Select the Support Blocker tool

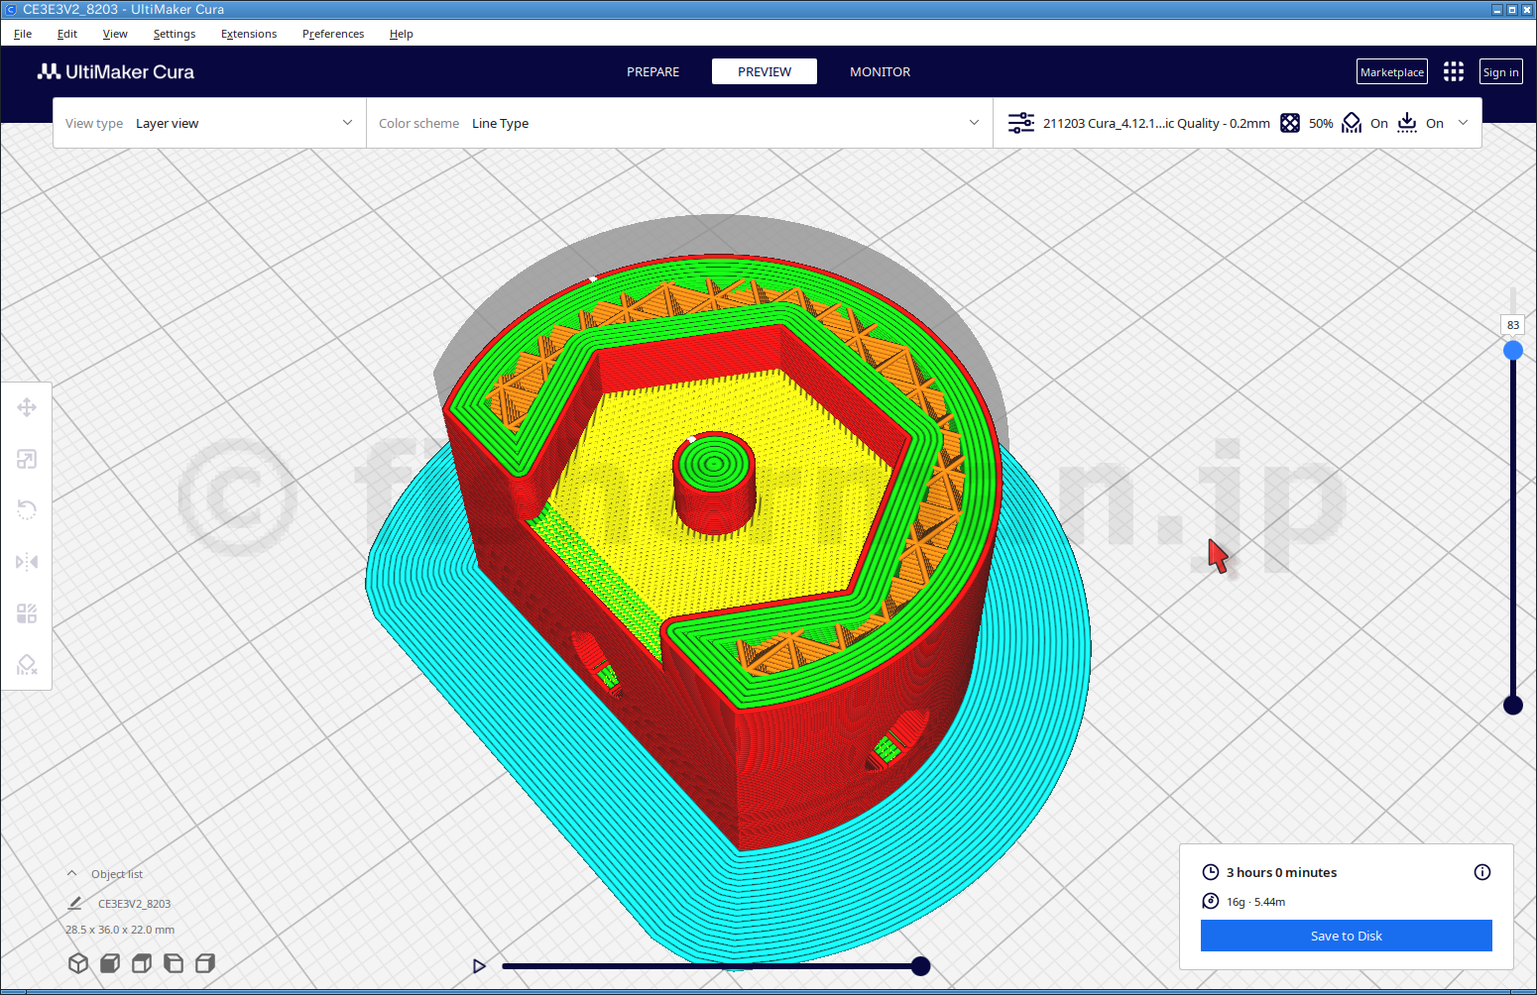point(27,665)
